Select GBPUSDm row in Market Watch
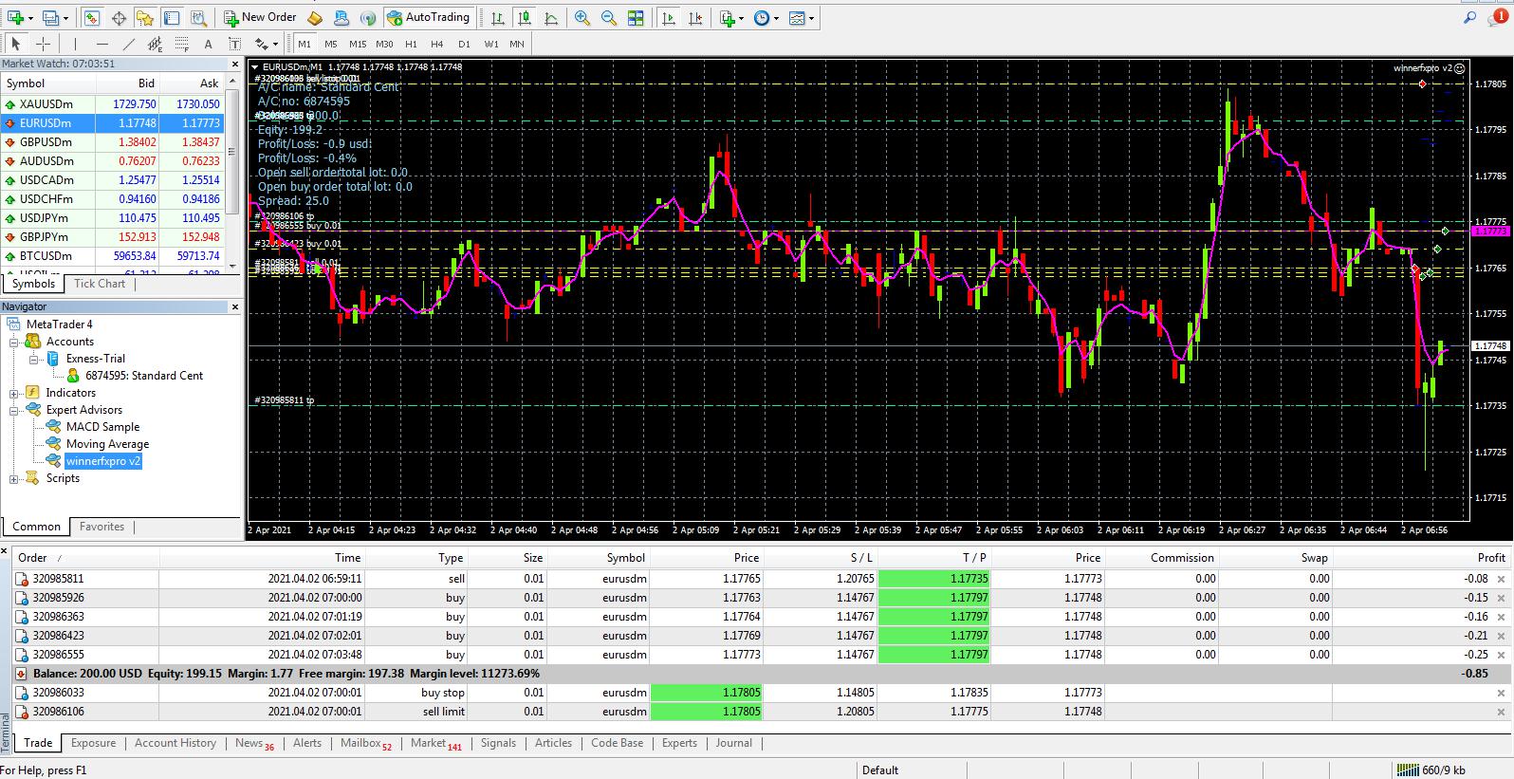1514x779 pixels. pyautogui.click(x=46, y=142)
